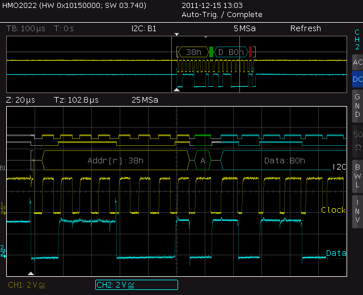
Task: Click the Z: 20µs zoom timebase readout
Action: pyautogui.click(x=20, y=100)
